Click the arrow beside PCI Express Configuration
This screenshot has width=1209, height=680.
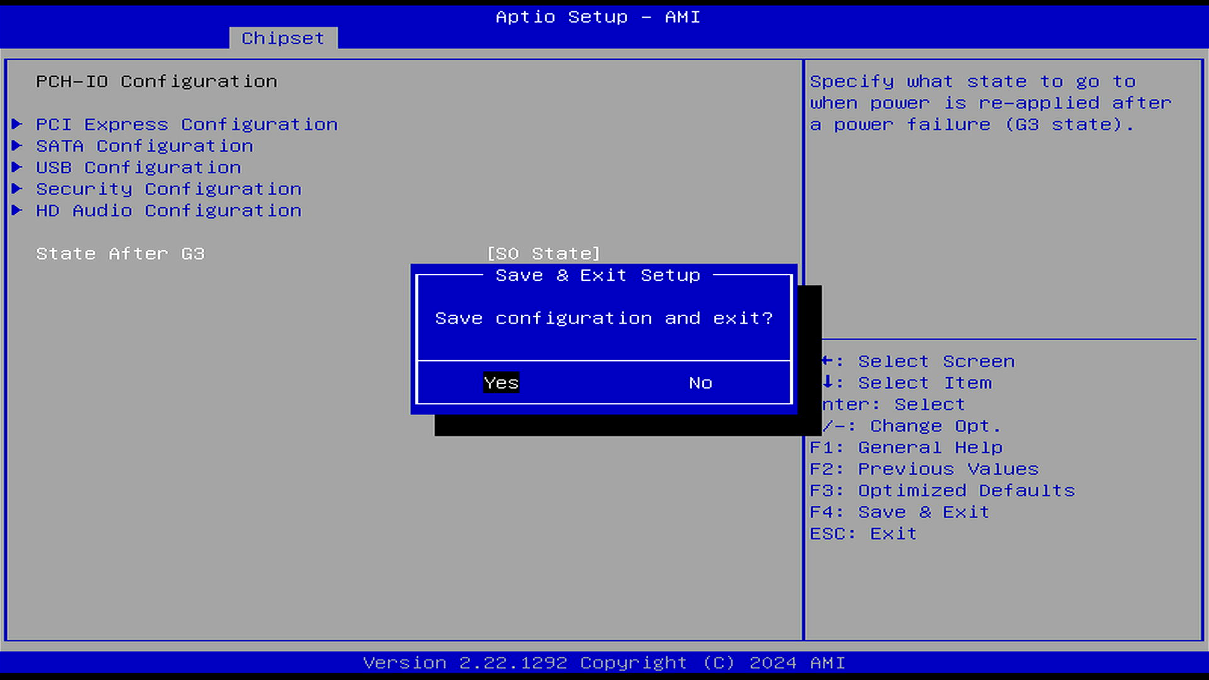pyautogui.click(x=17, y=124)
